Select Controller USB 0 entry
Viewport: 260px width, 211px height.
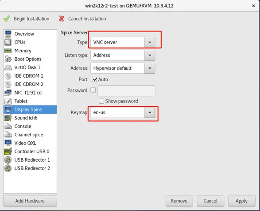coord(30,151)
